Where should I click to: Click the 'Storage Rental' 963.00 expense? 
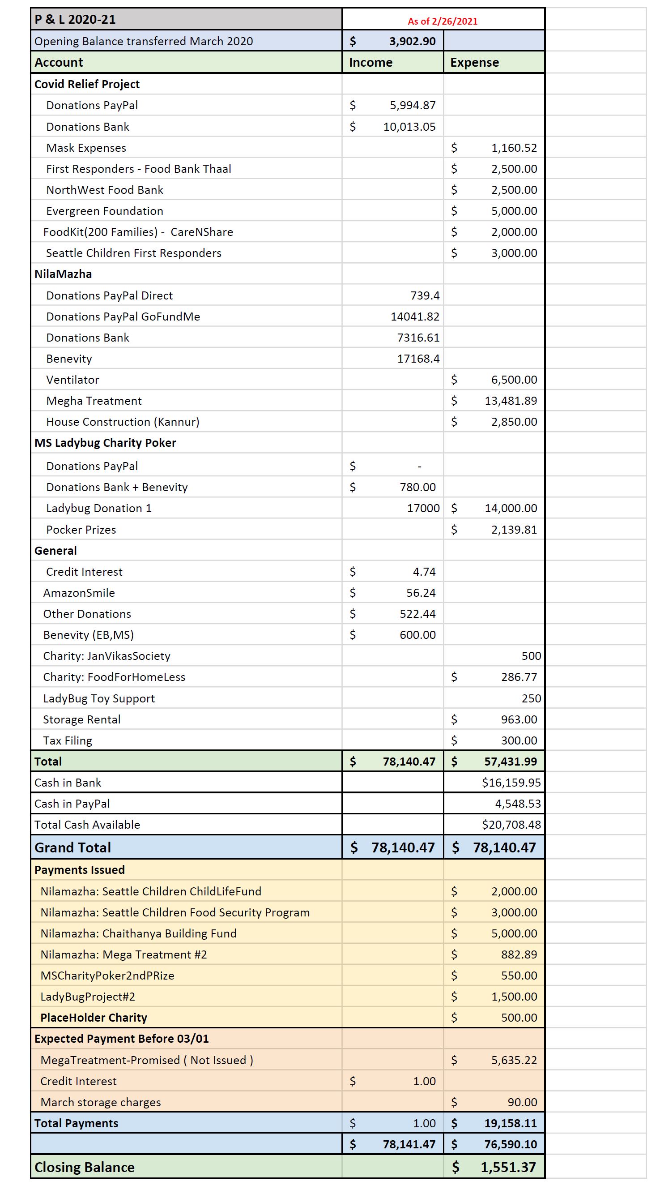(x=494, y=719)
